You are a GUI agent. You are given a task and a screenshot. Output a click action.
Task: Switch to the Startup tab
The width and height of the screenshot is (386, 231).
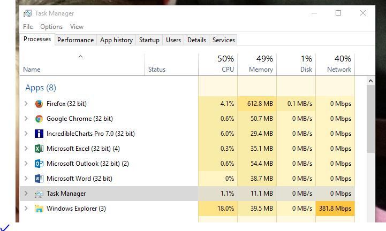[x=149, y=40]
